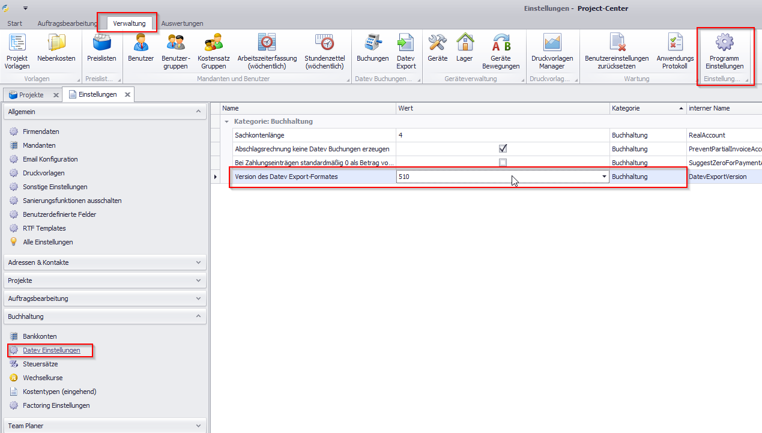Collapse the Allgemein section
This screenshot has height=433, width=762.
tap(198, 112)
